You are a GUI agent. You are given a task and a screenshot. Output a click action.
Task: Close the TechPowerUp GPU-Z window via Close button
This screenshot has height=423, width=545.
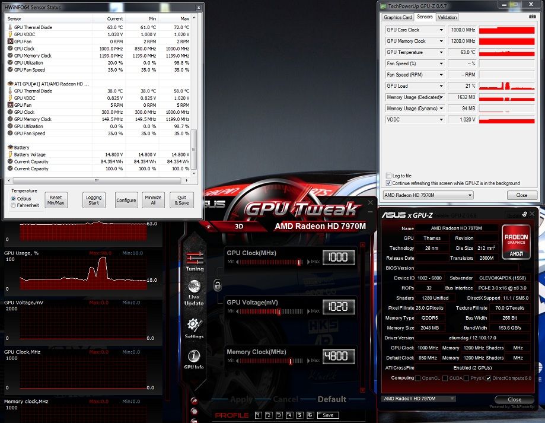(x=522, y=195)
